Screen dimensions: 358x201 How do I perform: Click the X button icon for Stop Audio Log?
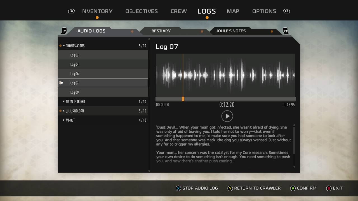178,188
